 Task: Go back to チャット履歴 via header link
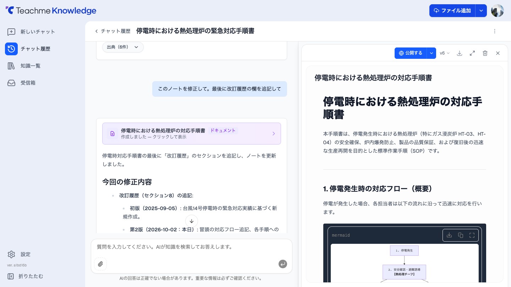(x=112, y=31)
